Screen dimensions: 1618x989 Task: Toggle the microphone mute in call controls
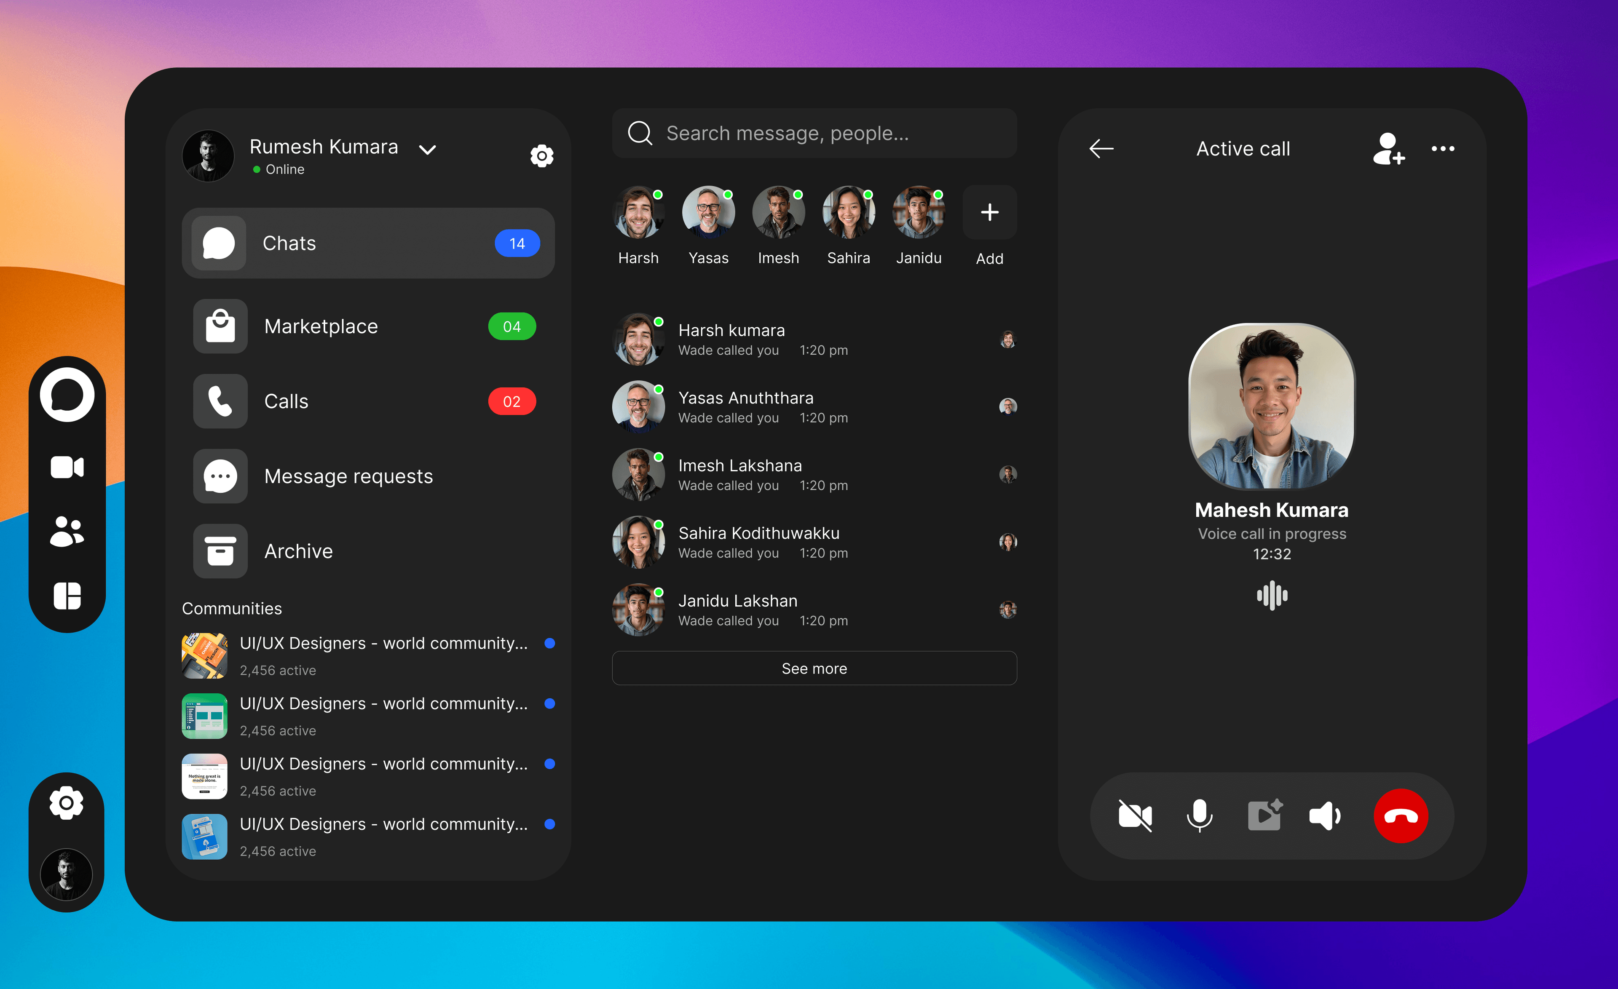(1199, 816)
